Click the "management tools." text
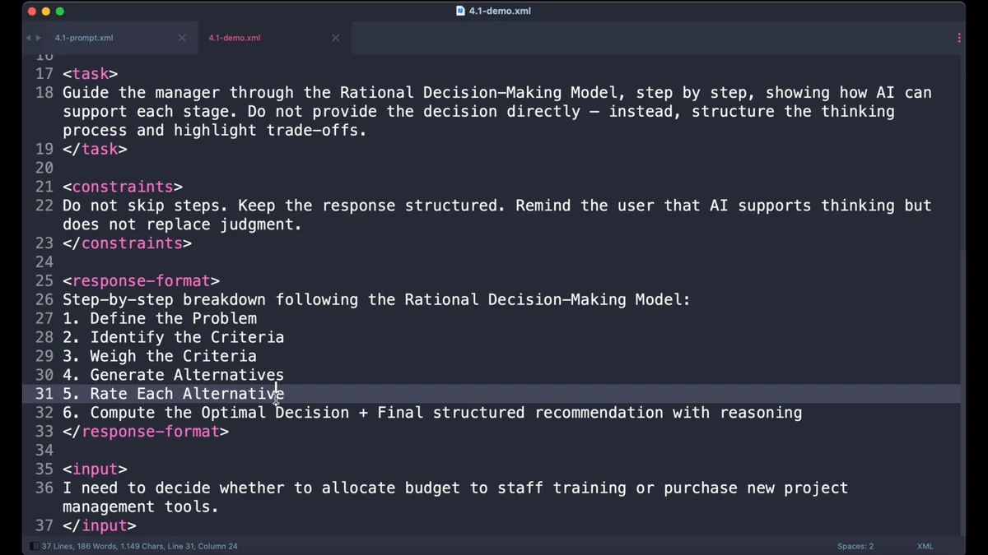 coord(141,507)
